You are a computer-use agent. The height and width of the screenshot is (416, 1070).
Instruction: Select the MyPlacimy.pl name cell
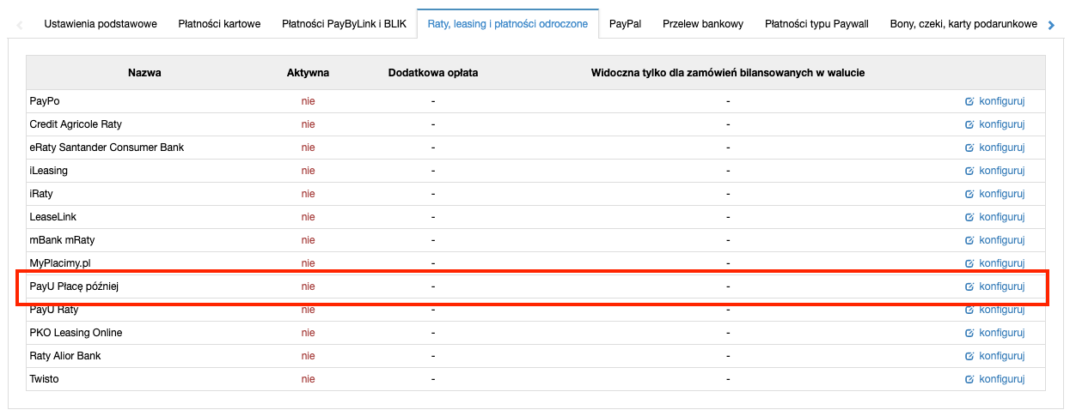point(59,263)
